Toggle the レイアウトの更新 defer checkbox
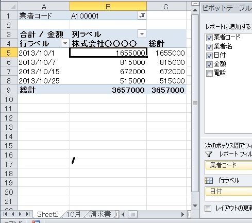252x223 pixels. (208, 209)
